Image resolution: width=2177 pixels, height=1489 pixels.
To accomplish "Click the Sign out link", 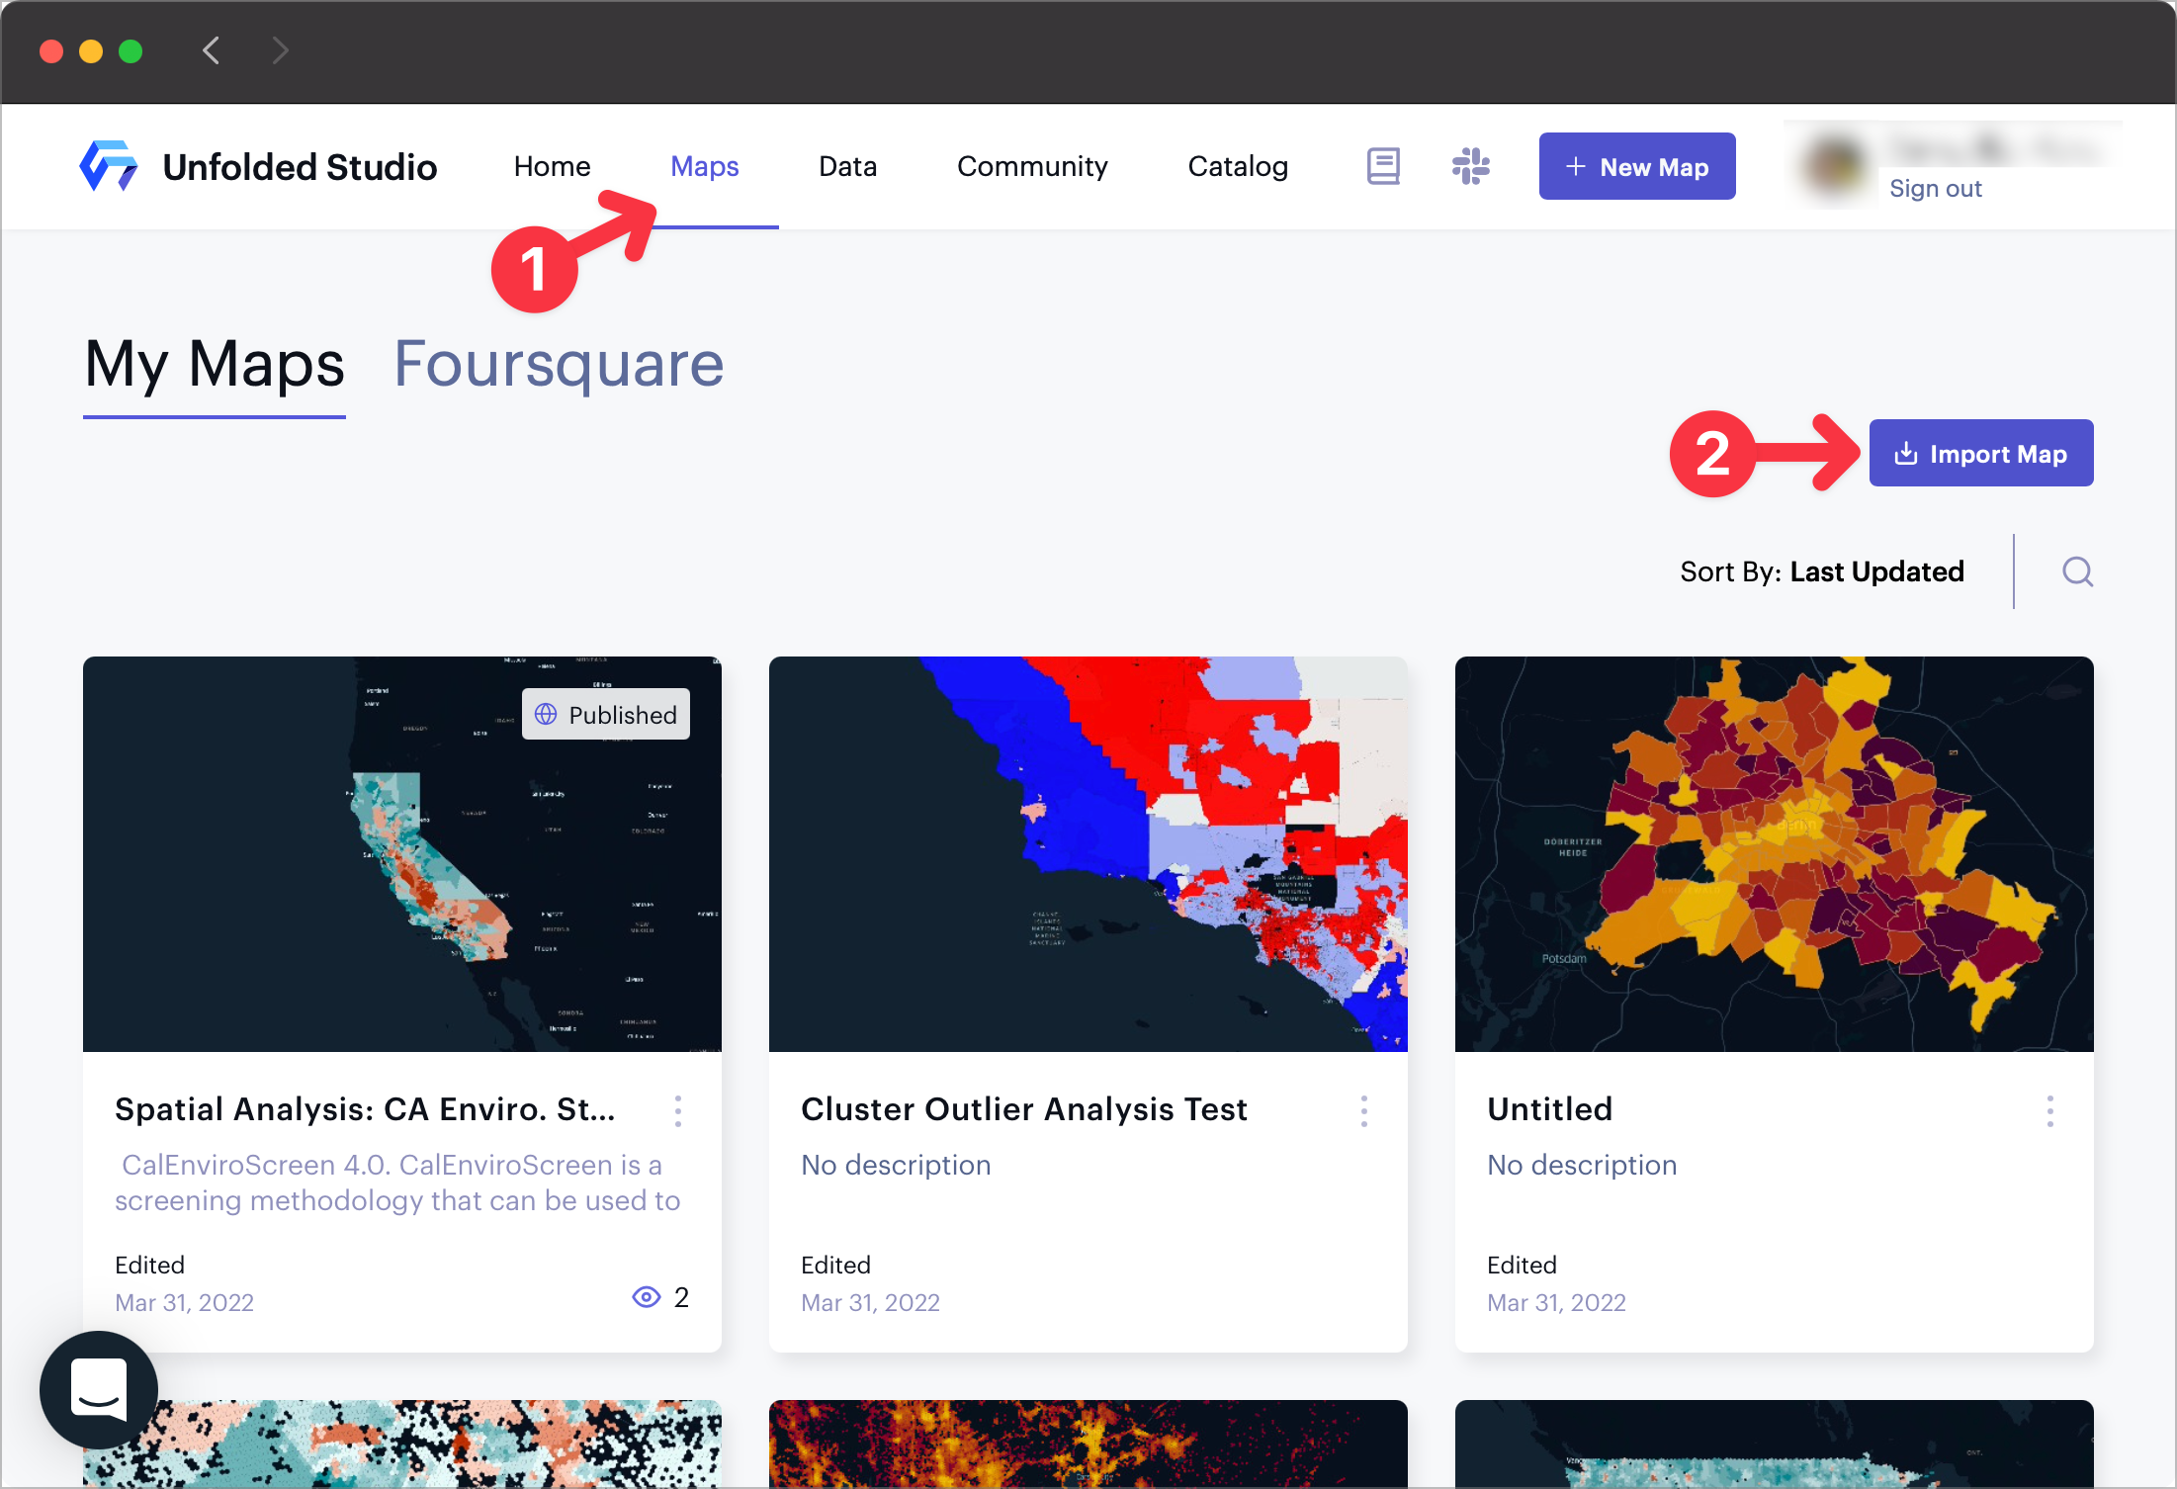I will (1935, 188).
